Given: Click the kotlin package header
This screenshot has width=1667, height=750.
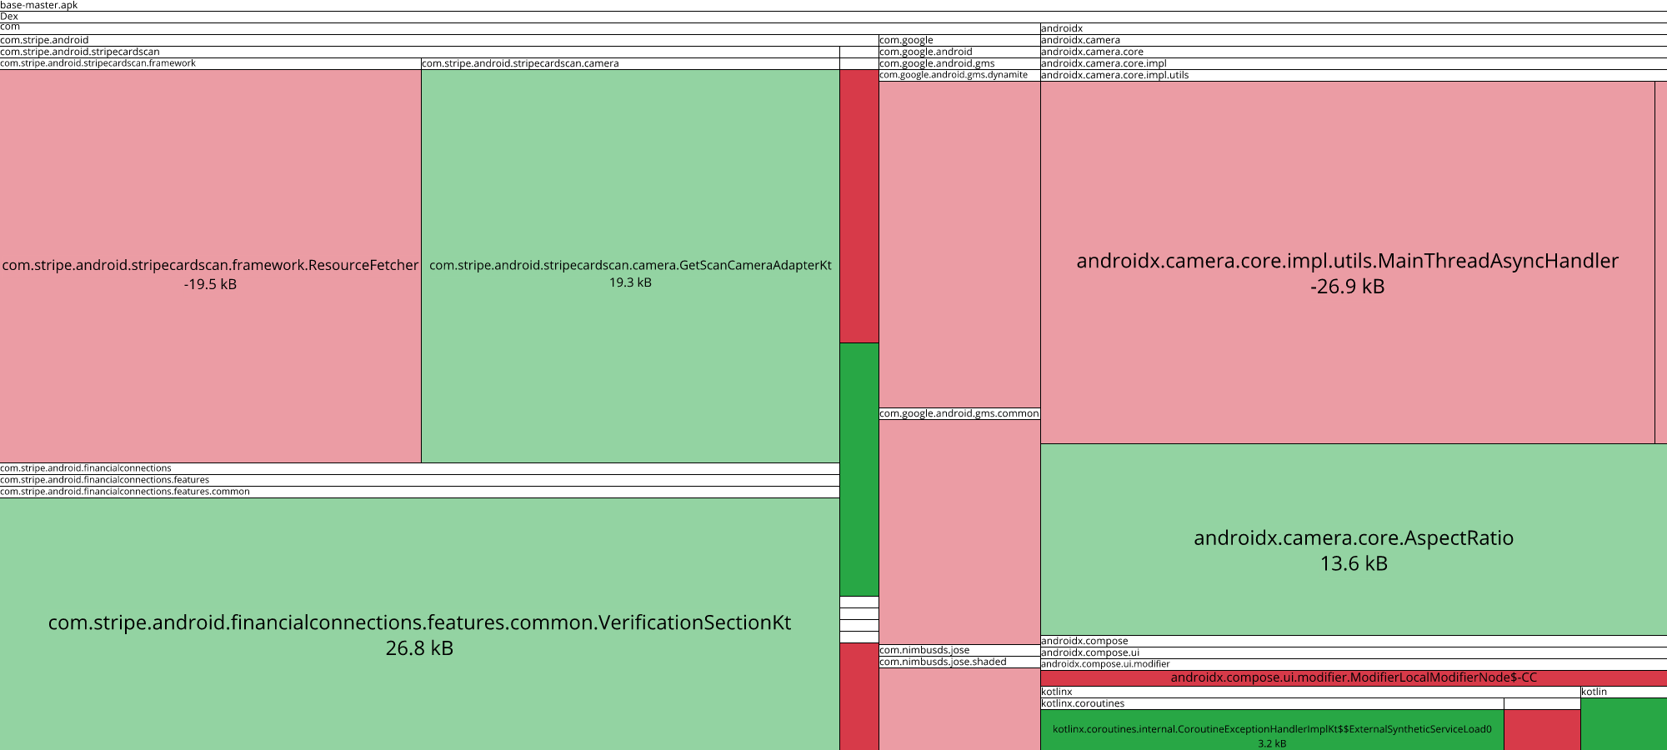Looking at the screenshot, I should (1624, 692).
